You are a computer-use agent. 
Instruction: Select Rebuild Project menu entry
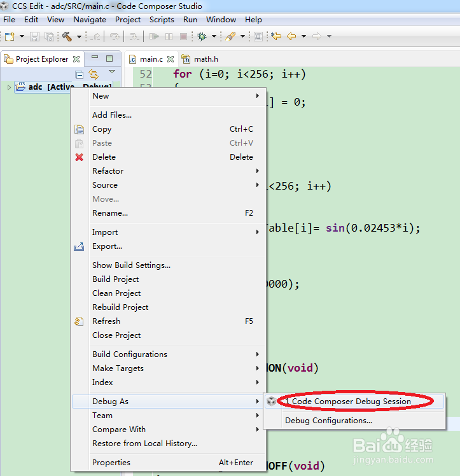(x=169, y=307)
